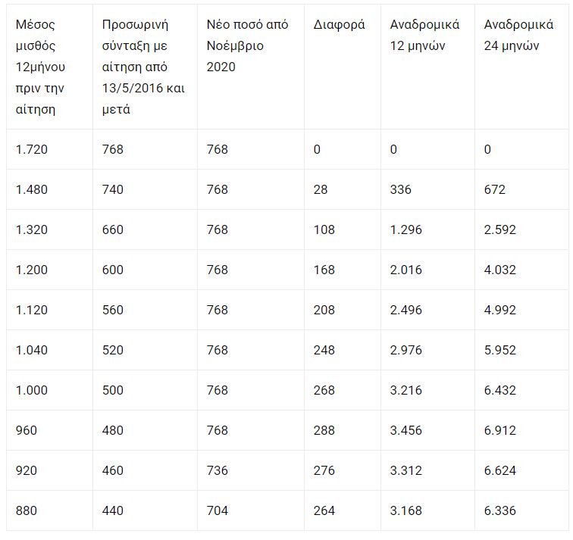Click the 2.592 retroactive amount cell

(499, 229)
